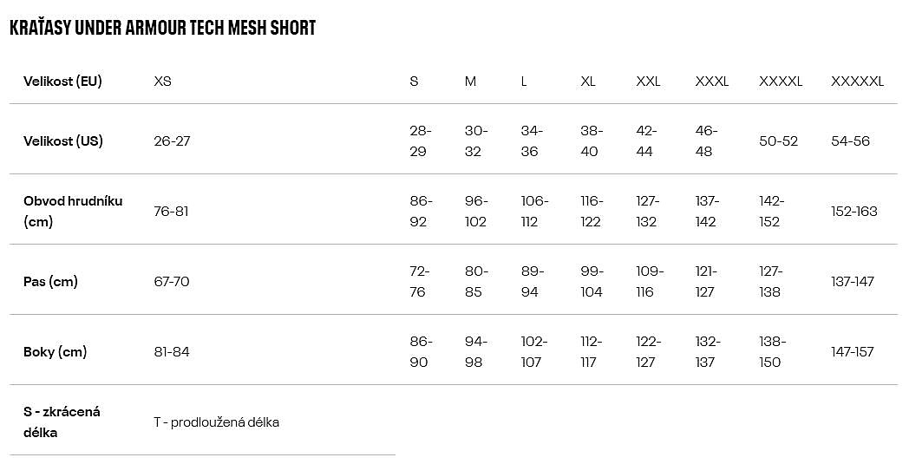909x464 pixels.
Task: Click the 67-70 waist measurement cell
Action: [171, 282]
